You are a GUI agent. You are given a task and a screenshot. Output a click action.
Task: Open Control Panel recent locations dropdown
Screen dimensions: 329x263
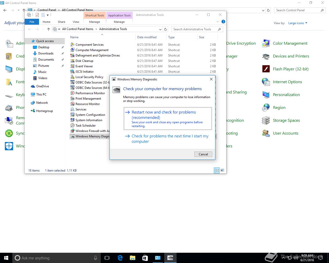click(x=19, y=10)
